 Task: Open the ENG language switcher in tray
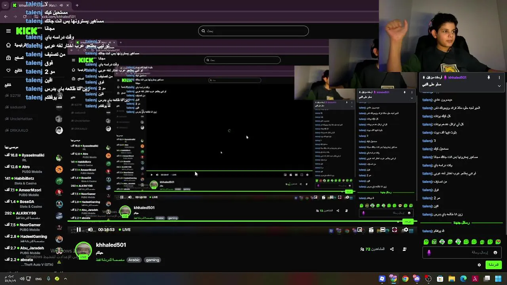coord(38,279)
